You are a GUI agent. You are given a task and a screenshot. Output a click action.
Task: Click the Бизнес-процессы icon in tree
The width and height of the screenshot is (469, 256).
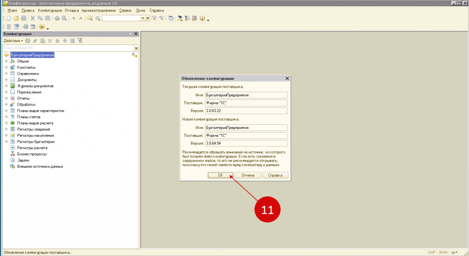(x=12, y=154)
